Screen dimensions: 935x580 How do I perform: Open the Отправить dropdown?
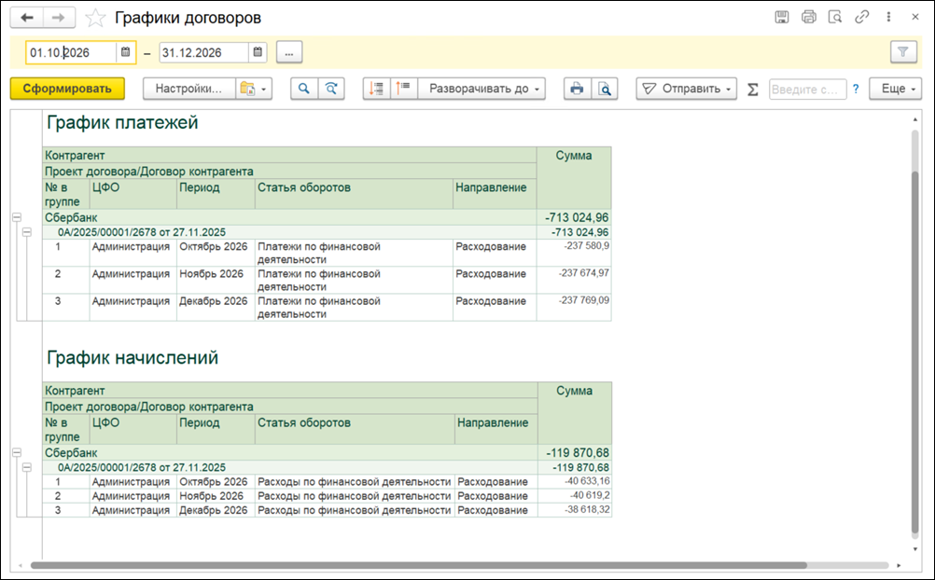(x=687, y=89)
